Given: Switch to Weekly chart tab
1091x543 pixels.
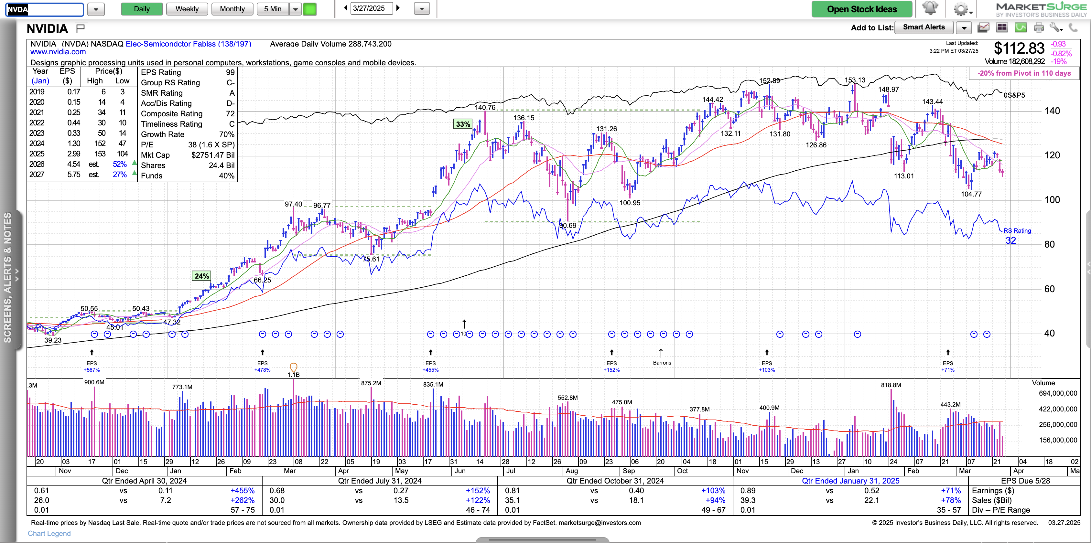Looking at the screenshot, I should pos(187,9).
